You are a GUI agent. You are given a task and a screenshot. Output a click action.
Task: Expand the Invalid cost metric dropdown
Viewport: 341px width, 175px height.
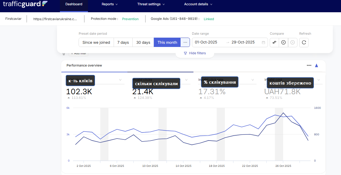click(319, 80)
